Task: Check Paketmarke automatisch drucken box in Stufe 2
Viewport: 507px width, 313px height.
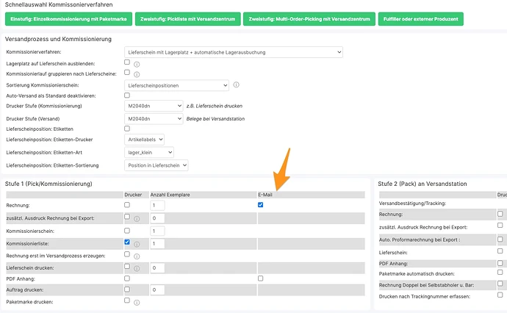Action: (500, 273)
